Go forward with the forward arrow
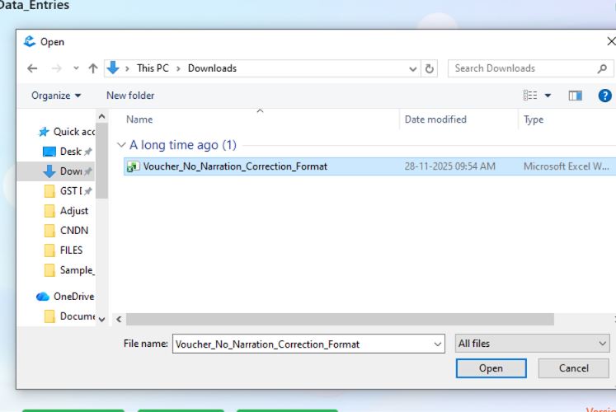Screen dimensions: 616x412 57,68
